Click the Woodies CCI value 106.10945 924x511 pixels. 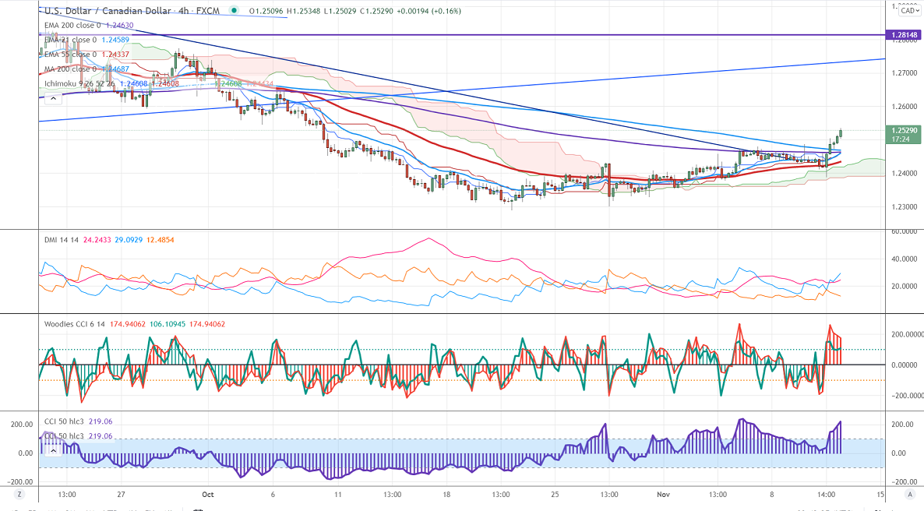pyautogui.click(x=168, y=324)
